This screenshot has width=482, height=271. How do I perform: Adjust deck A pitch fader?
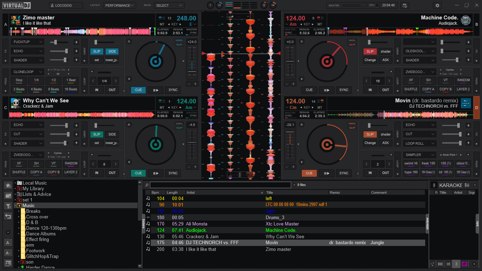(x=192, y=62)
